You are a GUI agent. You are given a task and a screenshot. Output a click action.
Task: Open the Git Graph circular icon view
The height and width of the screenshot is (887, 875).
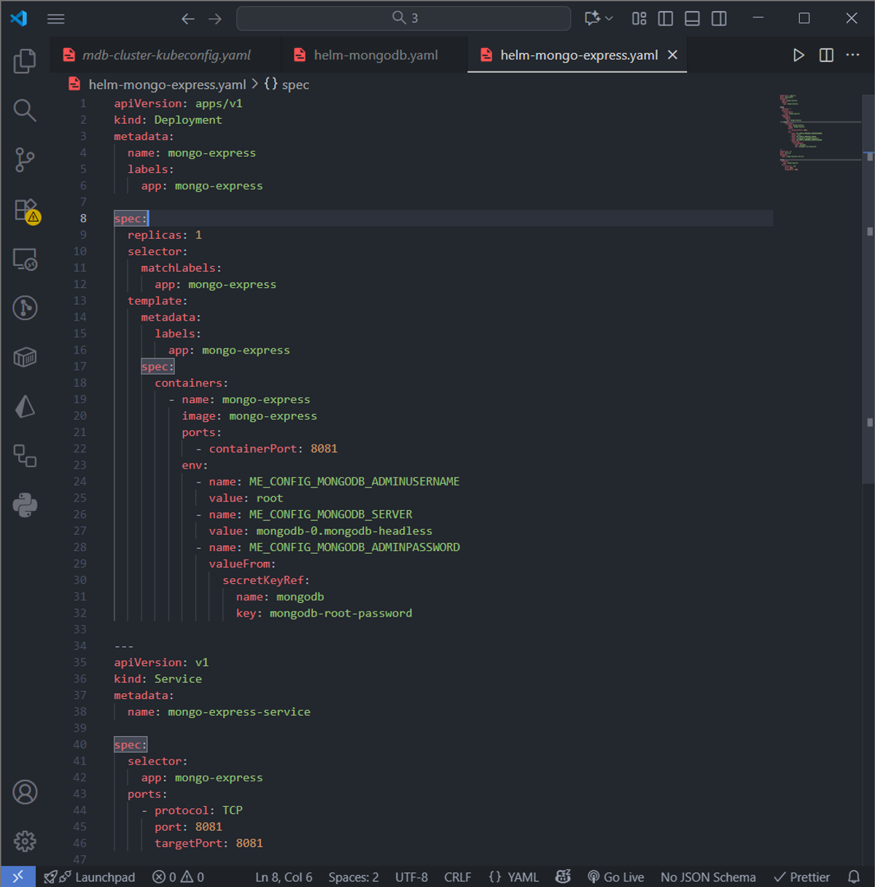[x=25, y=308]
